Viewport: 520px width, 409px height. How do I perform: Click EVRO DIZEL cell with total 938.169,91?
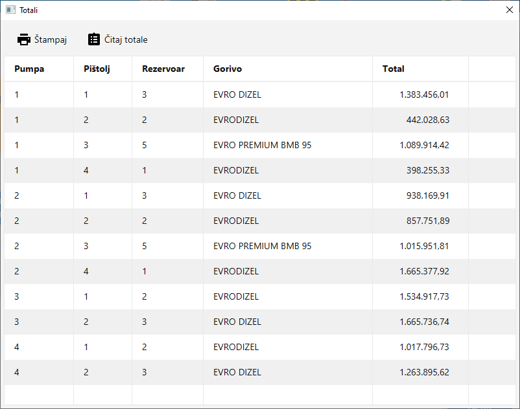(x=237, y=195)
